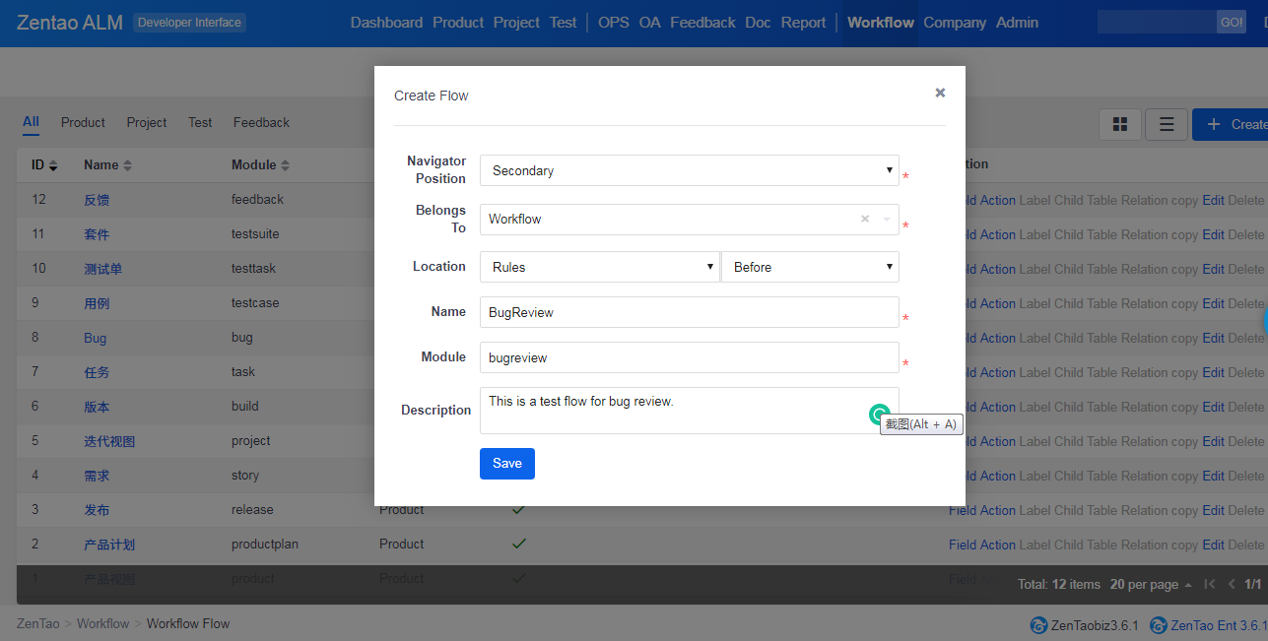Screen dimensions: 1268x641
Task: Change the 20 per page setting
Action: point(1150,584)
